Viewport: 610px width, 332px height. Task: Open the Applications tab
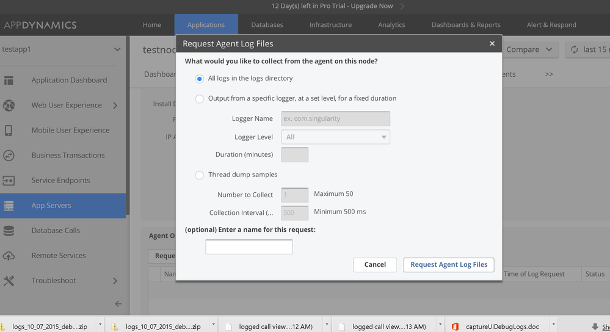(206, 25)
